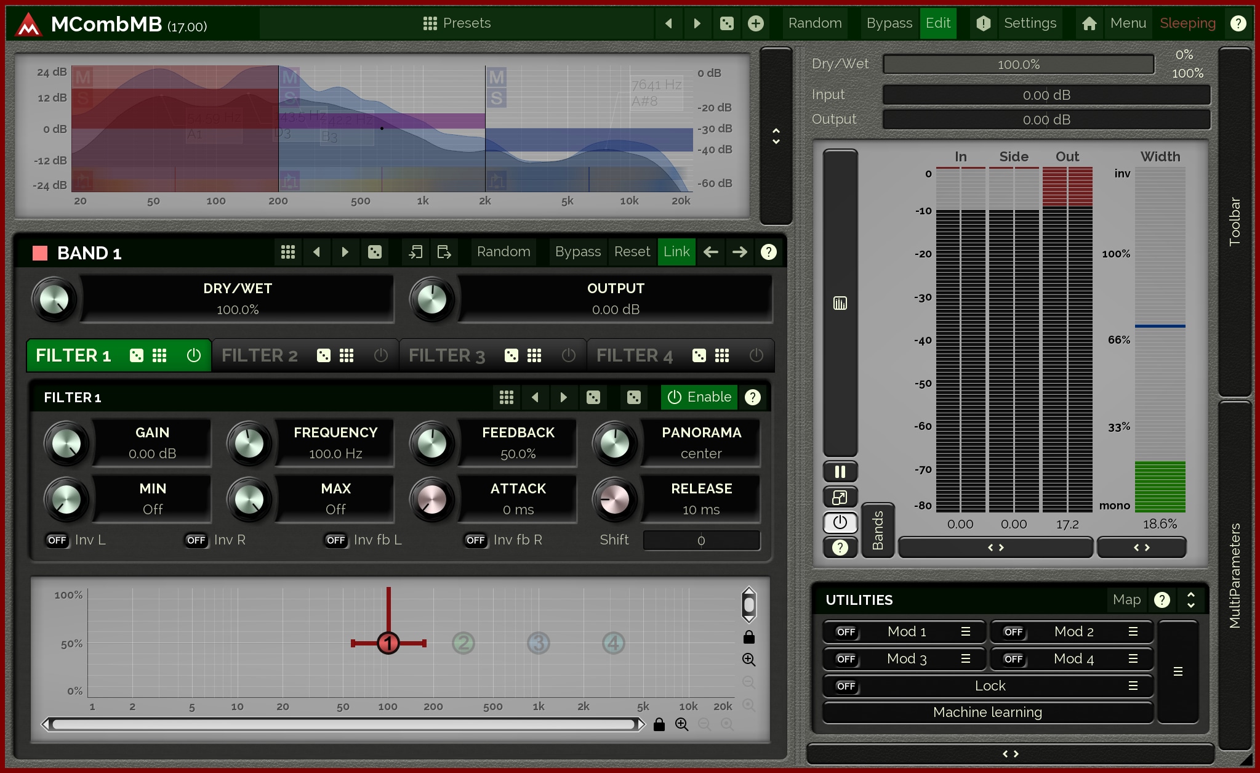The width and height of the screenshot is (1260, 773).
Task: Click the lock icon beside the filter graph scrollbar
Action: click(x=659, y=724)
